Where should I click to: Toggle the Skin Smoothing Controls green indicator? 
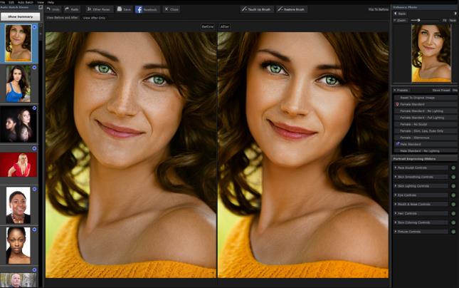click(x=453, y=177)
